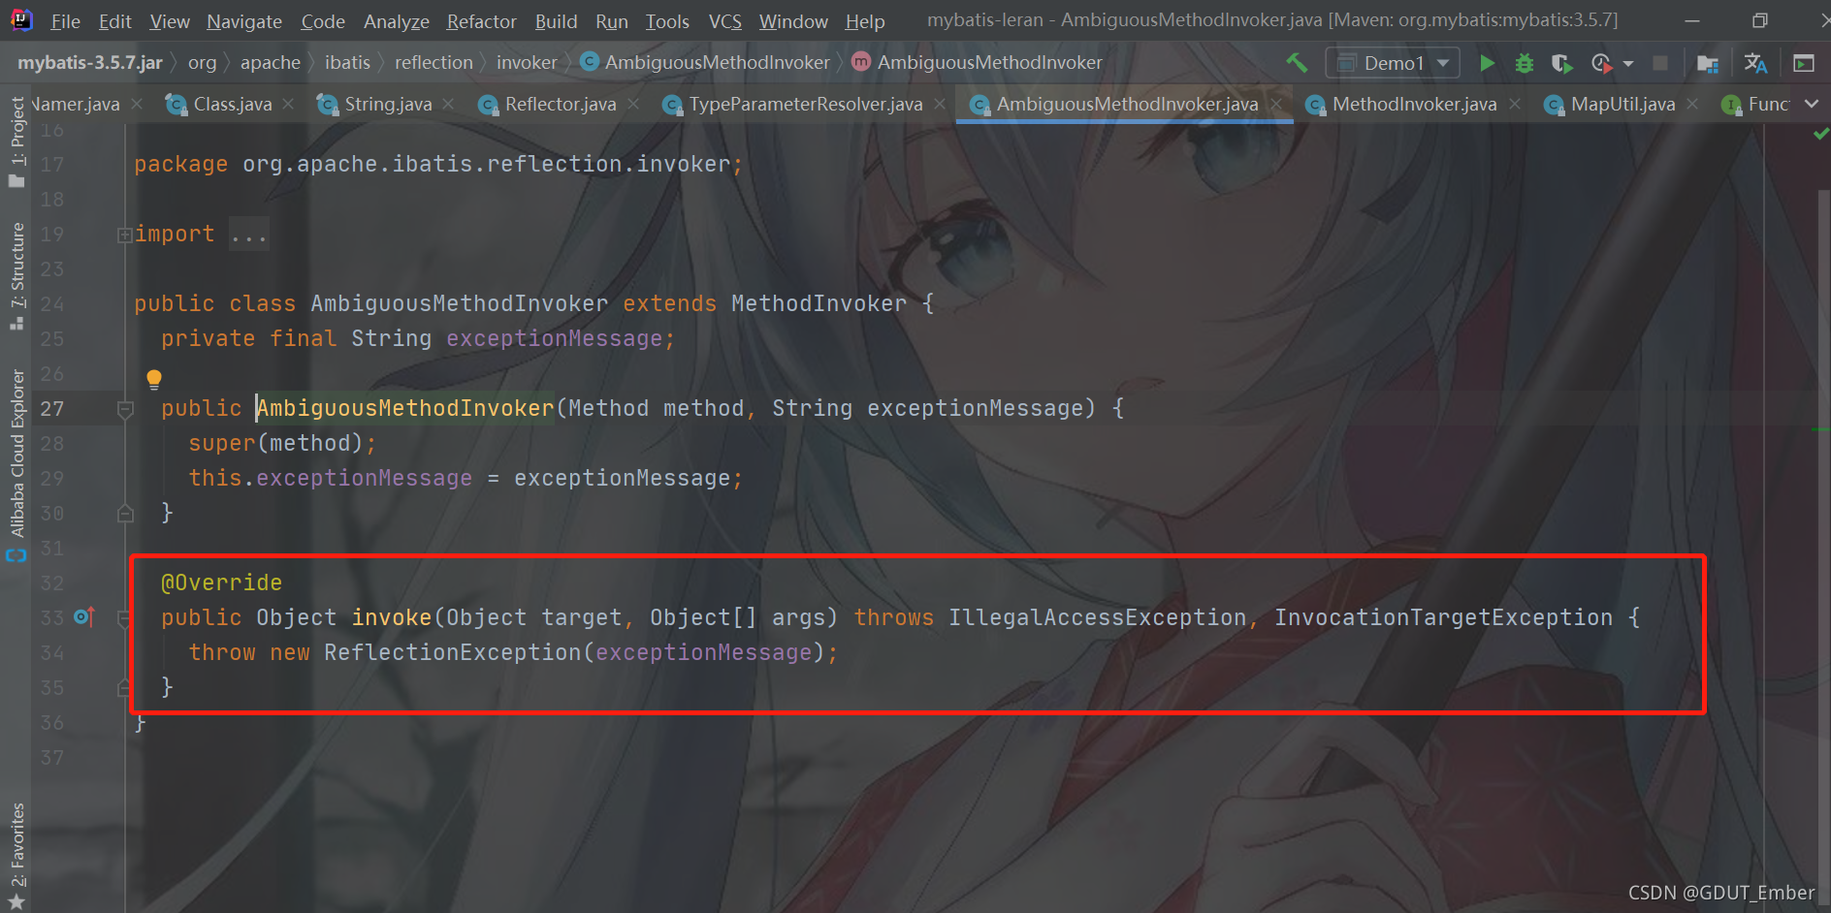
Task: Open the VCS menu
Action: 725,21
